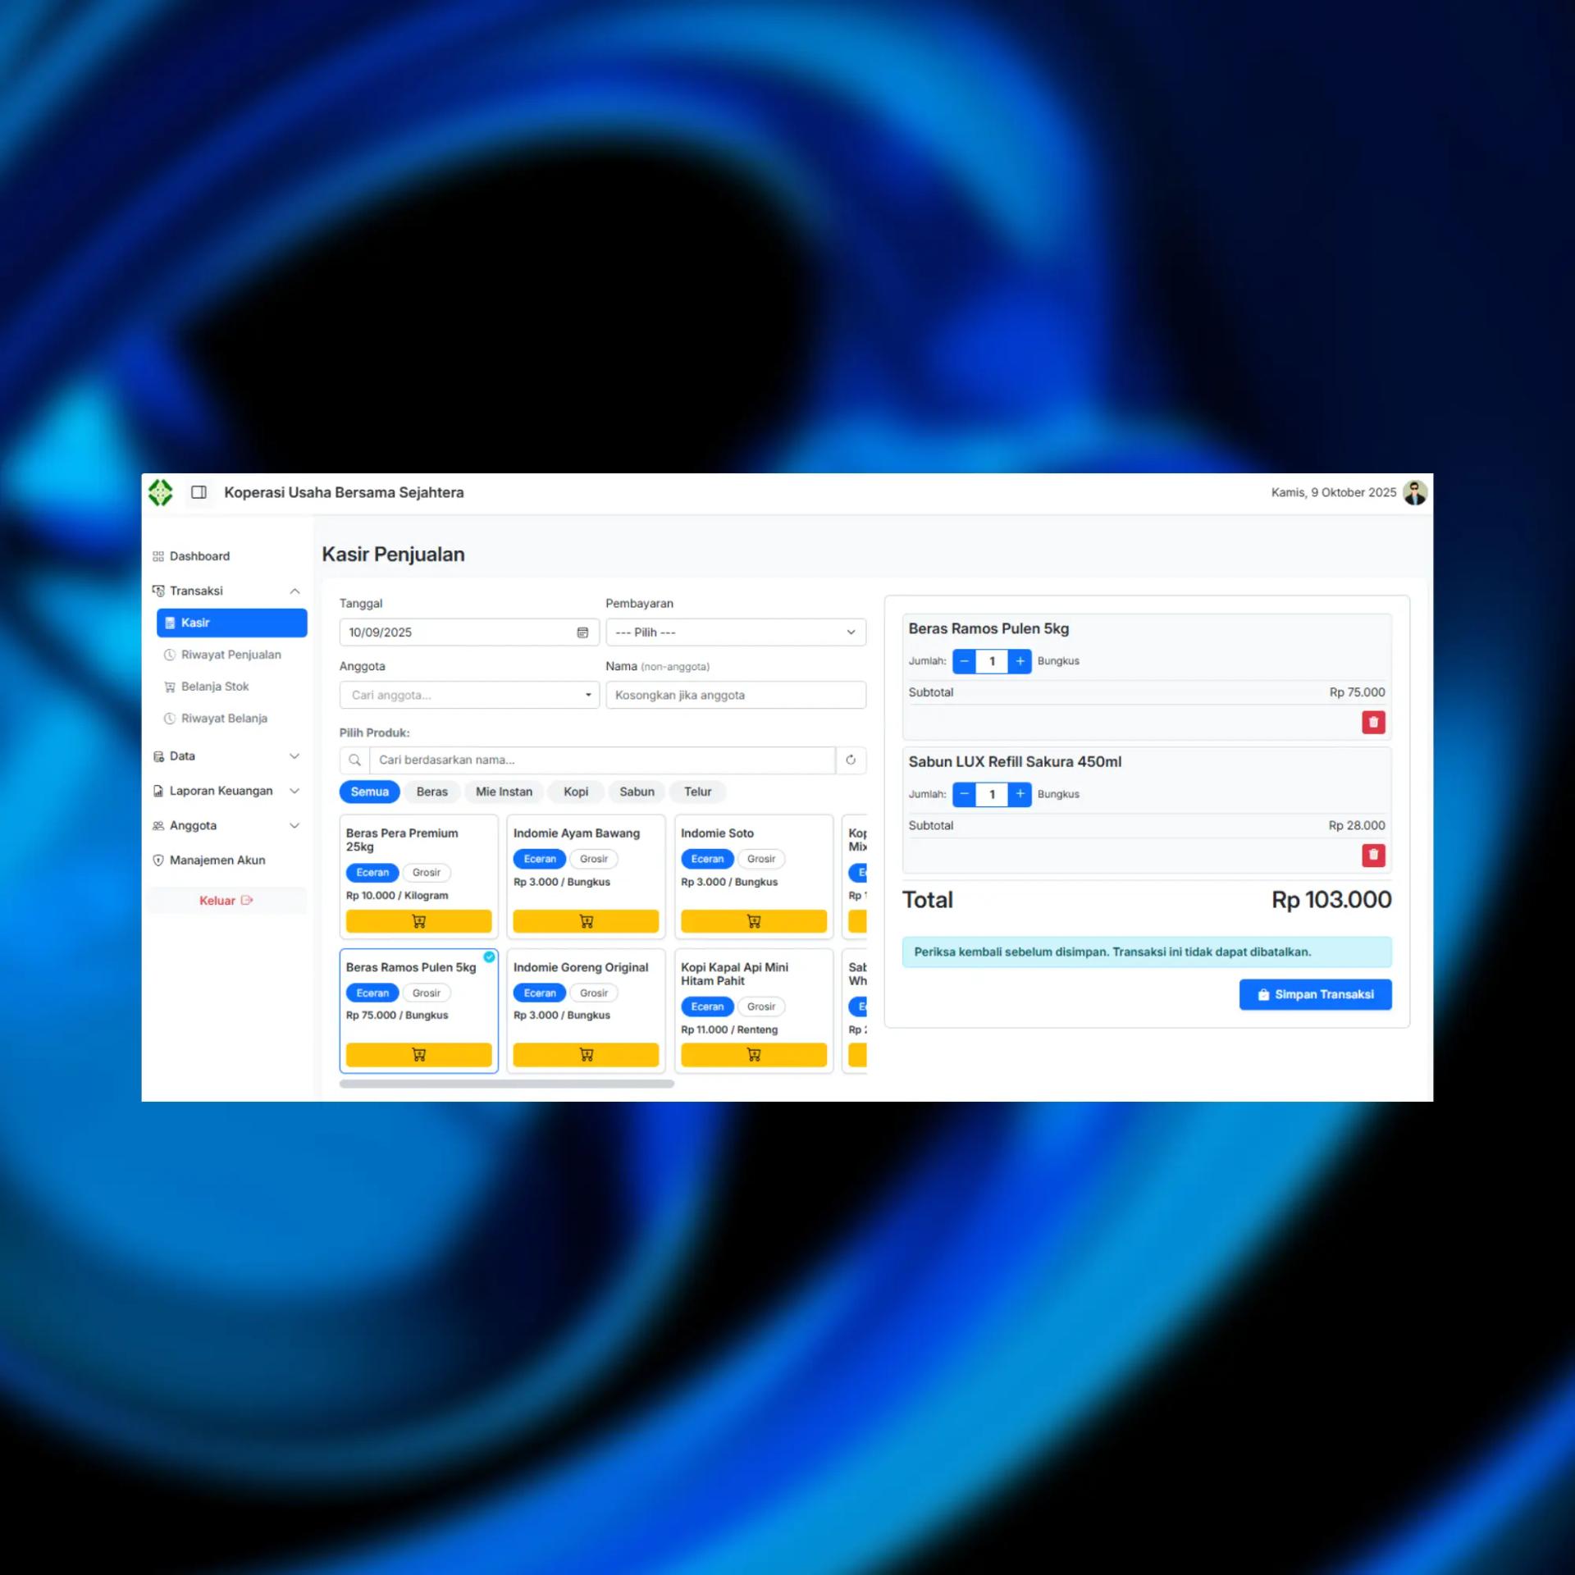
Task: Click the calendar icon in Tanggal field
Action: click(x=582, y=632)
